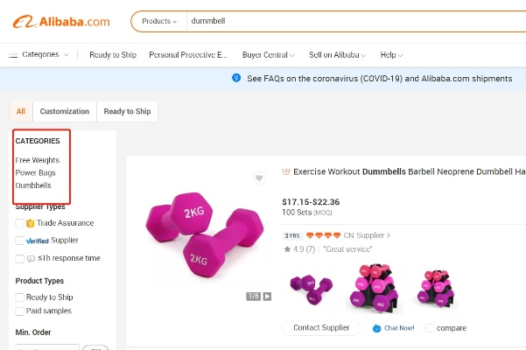Open the Products search type dropdown
The height and width of the screenshot is (350, 526).
tap(158, 21)
